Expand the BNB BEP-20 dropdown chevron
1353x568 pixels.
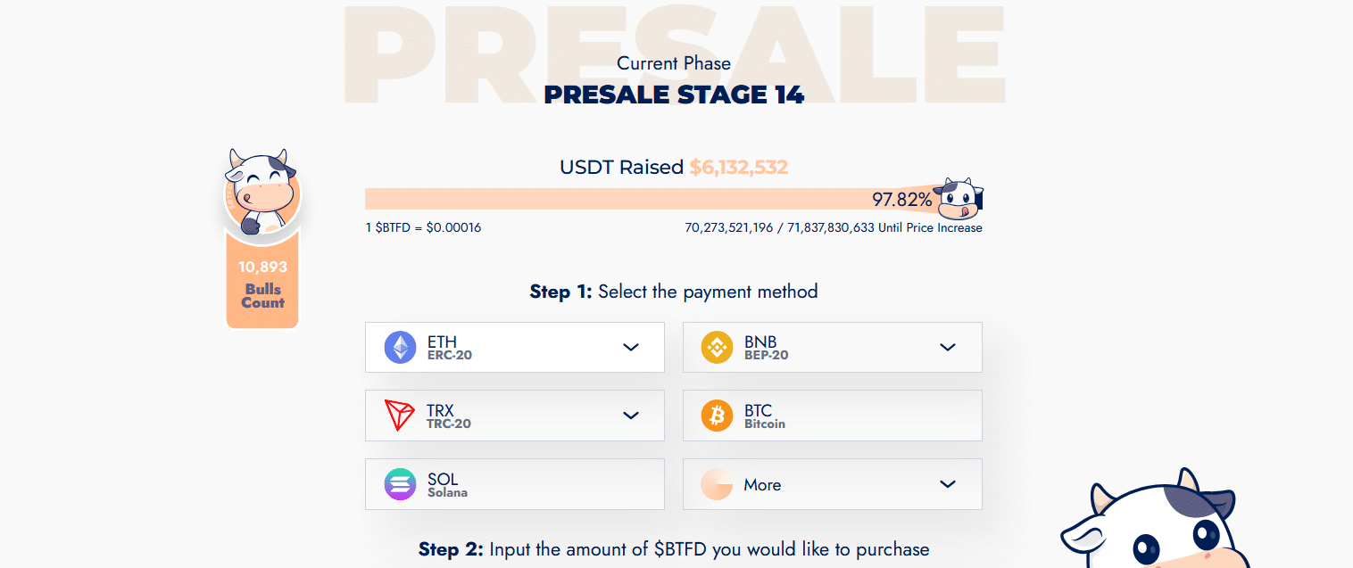(948, 347)
